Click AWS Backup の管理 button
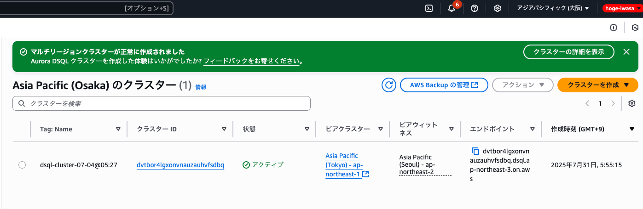 444,85
